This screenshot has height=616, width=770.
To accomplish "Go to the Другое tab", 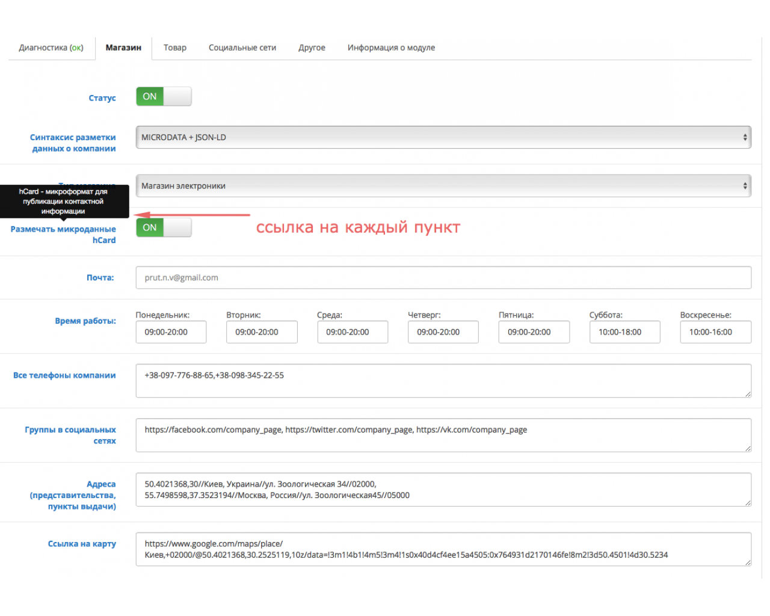I will [x=312, y=48].
